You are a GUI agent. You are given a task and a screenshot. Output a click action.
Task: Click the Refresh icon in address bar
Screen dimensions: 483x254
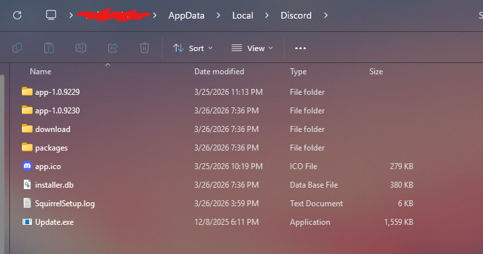[17, 15]
